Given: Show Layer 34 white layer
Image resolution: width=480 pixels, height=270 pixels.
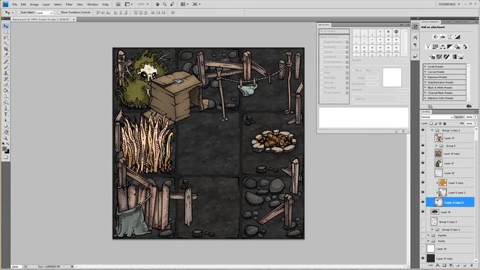Looking at the screenshot, I should [x=423, y=249].
